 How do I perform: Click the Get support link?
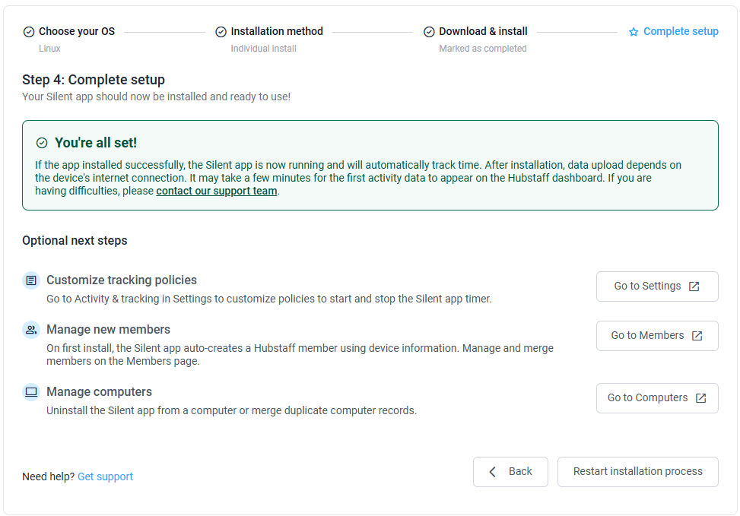click(x=105, y=476)
